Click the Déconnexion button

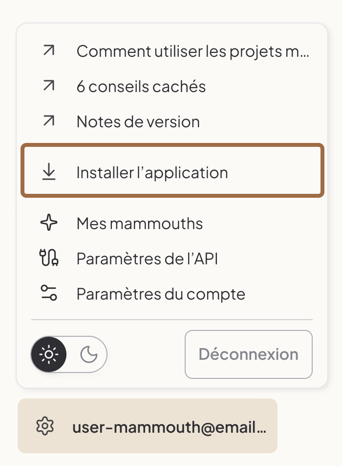point(248,354)
